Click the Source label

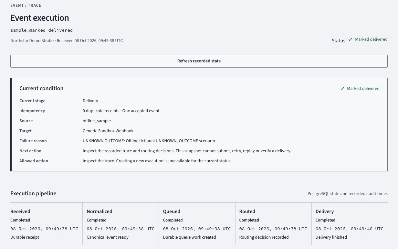(x=26, y=121)
